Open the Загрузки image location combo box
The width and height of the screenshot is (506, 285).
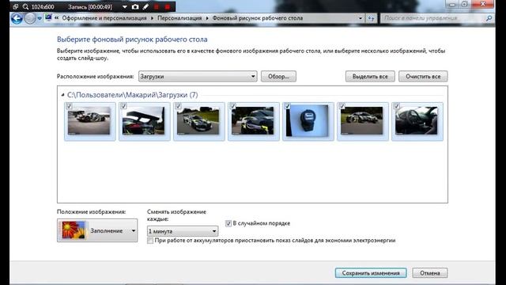[198, 77]
